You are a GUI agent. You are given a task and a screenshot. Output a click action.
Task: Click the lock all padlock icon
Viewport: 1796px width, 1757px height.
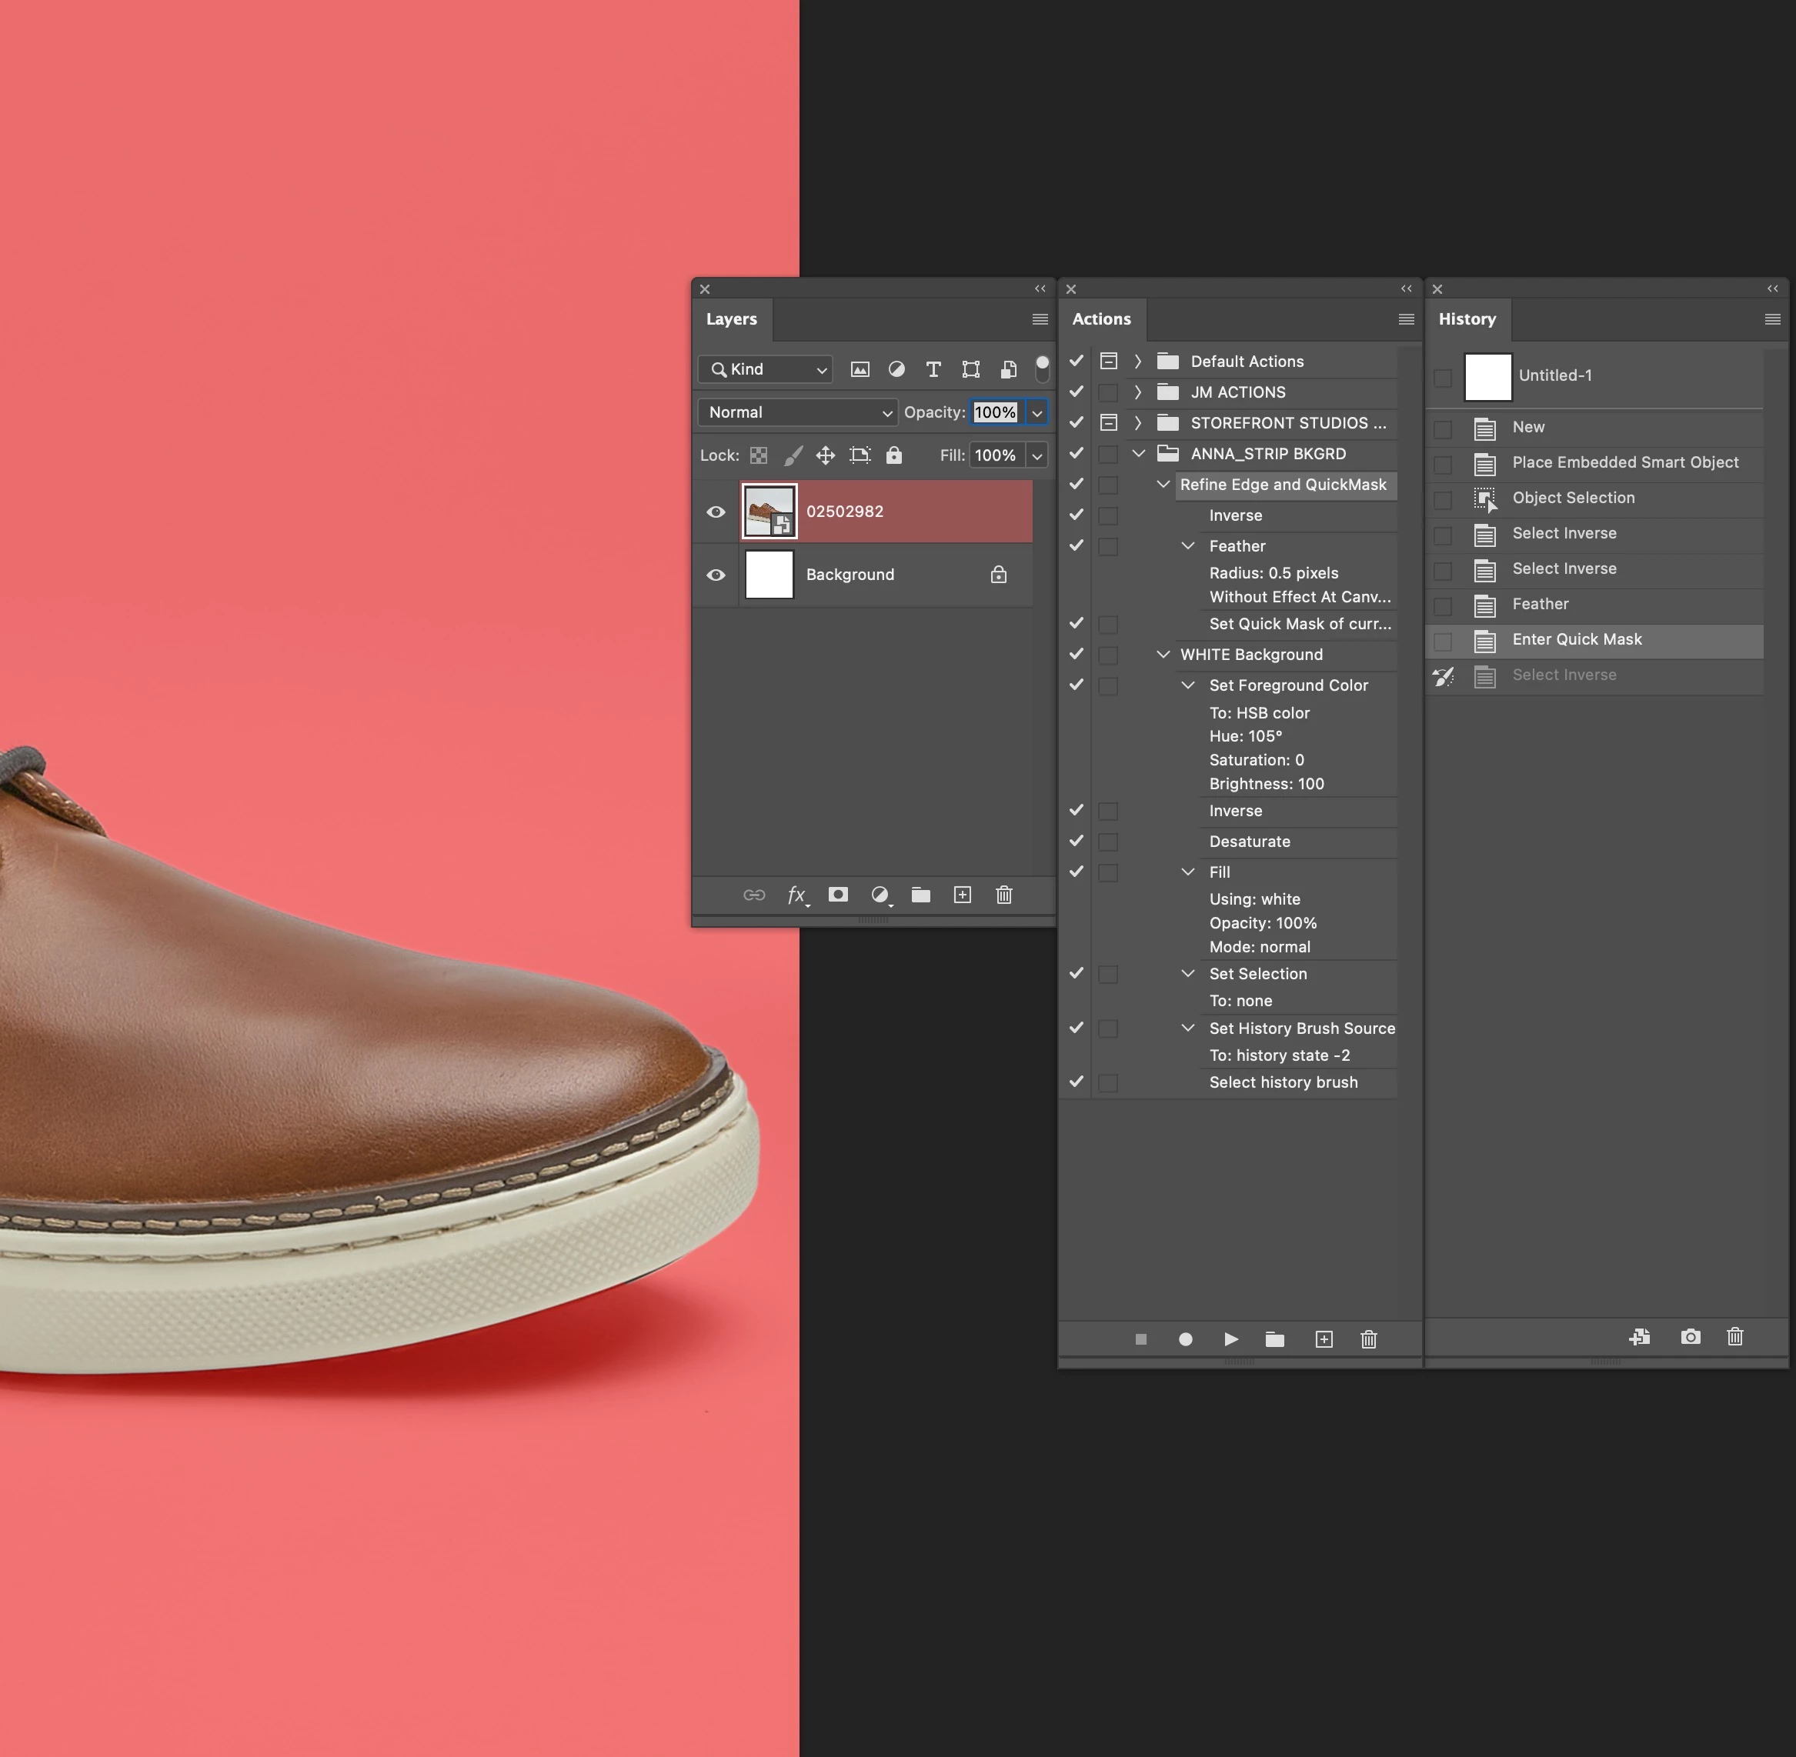[893, 455]
